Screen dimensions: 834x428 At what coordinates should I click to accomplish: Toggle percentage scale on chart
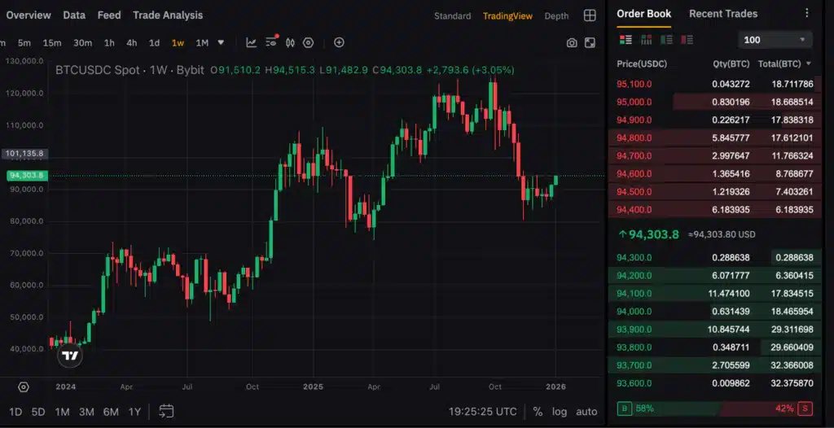[x=538, y=412]
